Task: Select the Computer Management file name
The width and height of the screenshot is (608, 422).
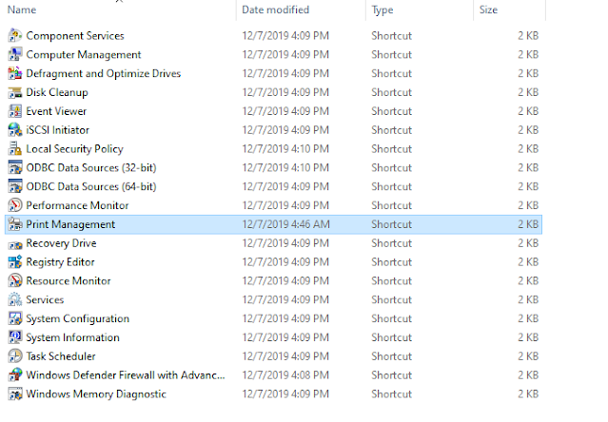Action: [84, 54]
